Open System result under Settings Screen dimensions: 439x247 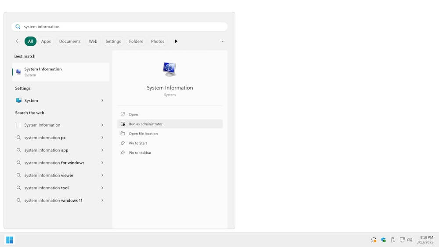61,100
